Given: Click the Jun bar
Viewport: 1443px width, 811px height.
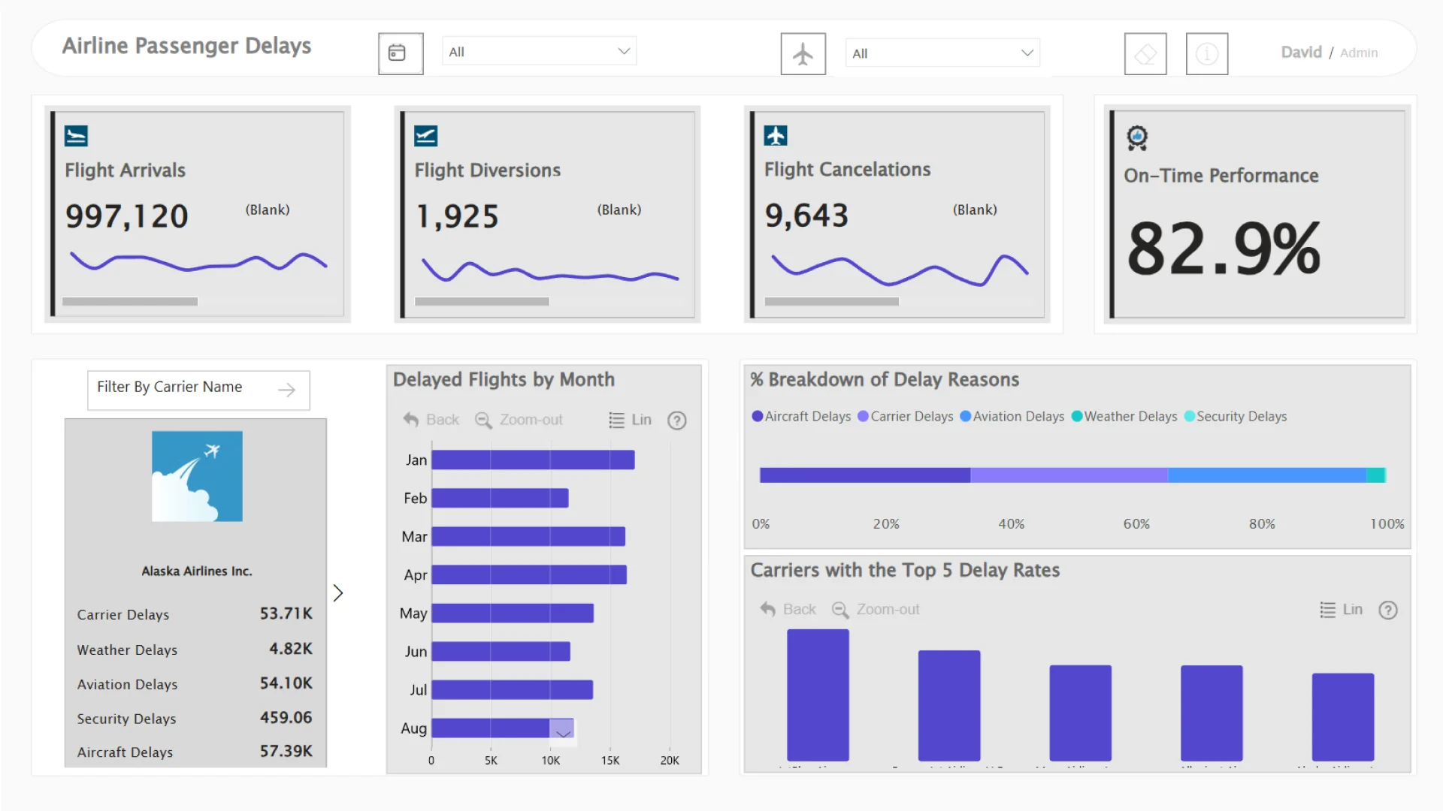Looking at the screenshot, I should [x=501, y=651].
